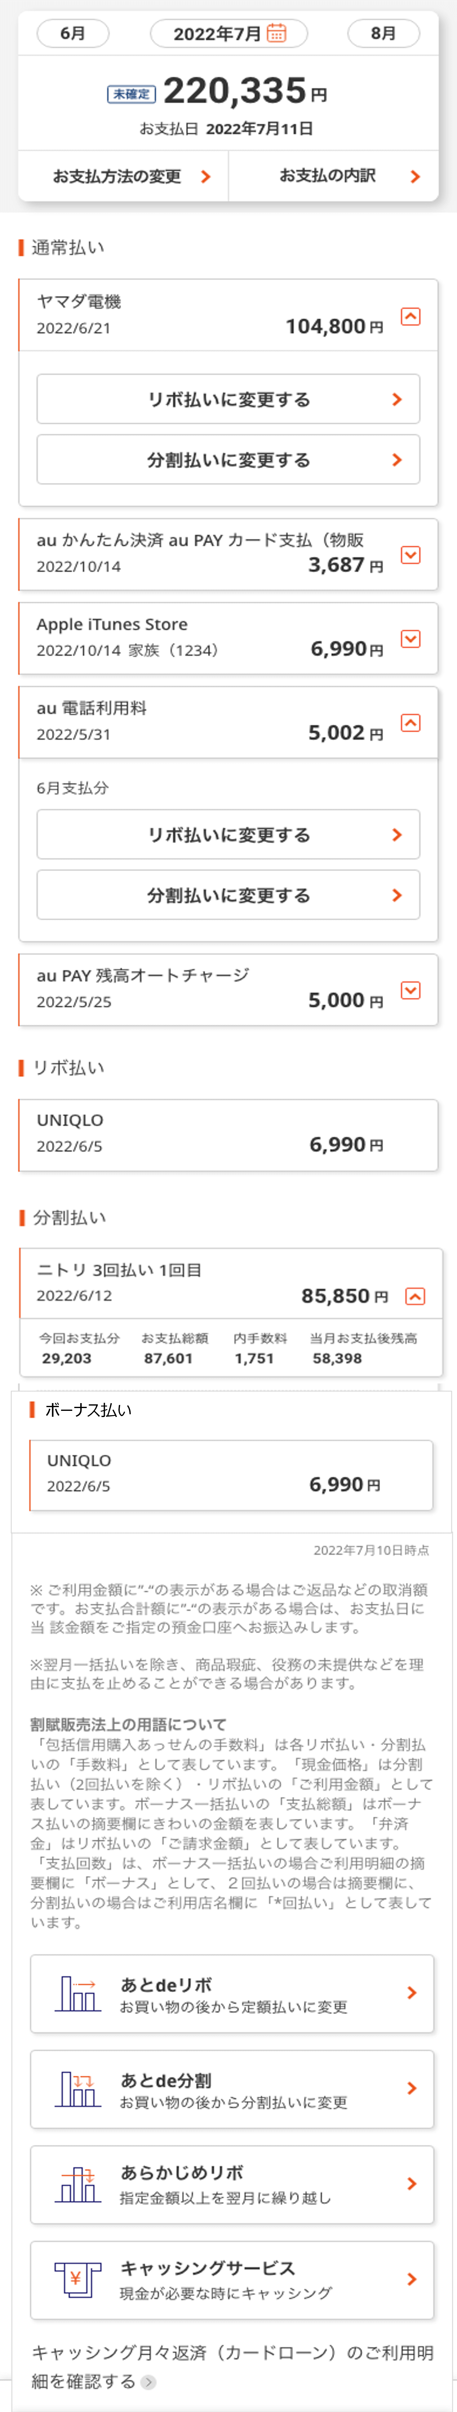Switch to the 6月 month tab
The height and width of the screenshot is (2412, 457).
[x=73, y=34]
